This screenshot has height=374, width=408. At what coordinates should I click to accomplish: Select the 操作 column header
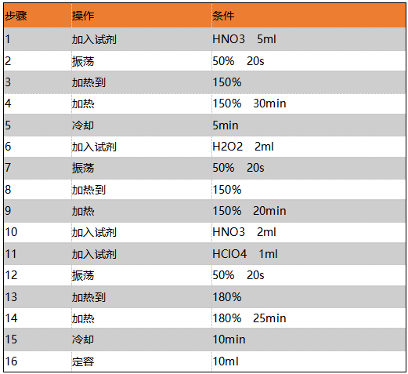pos(142,16)
